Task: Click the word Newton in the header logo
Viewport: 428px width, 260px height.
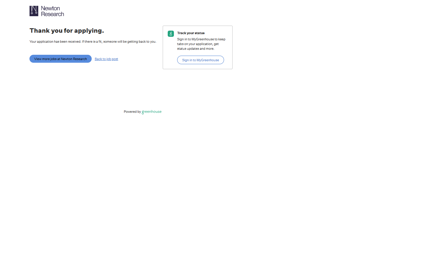Action: pos(50,8)
